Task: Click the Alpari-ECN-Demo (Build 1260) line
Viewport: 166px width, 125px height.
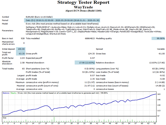Action: pos(84,11)
